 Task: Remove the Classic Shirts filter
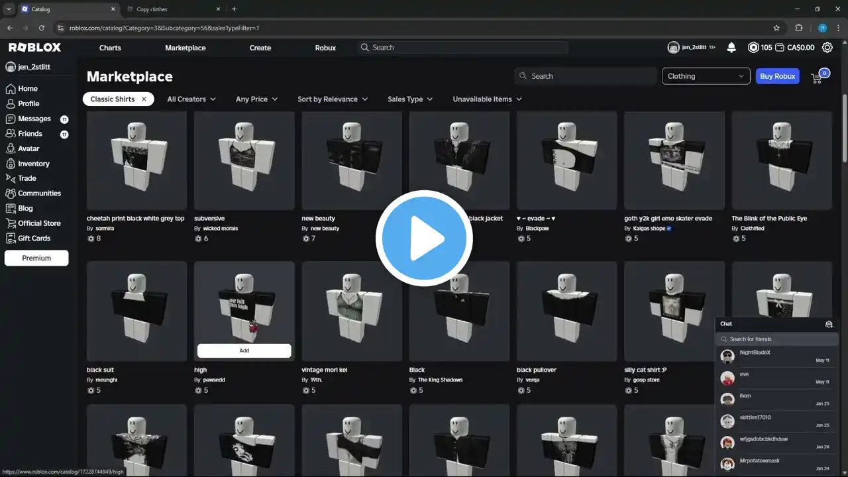[x=144, y=99]
